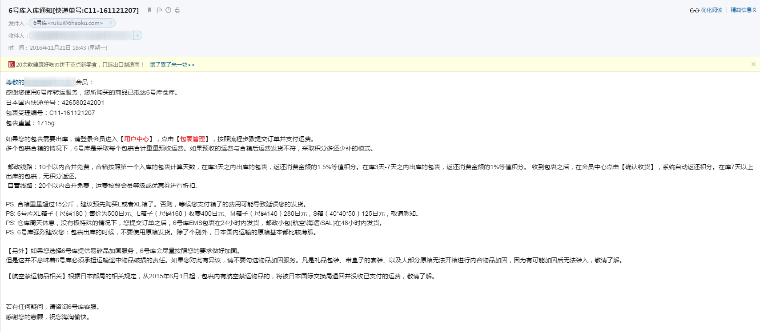This screenshot has height=332, width=760.
Task: Click the red 选 ad icon
Action: [x=11, y=64]
